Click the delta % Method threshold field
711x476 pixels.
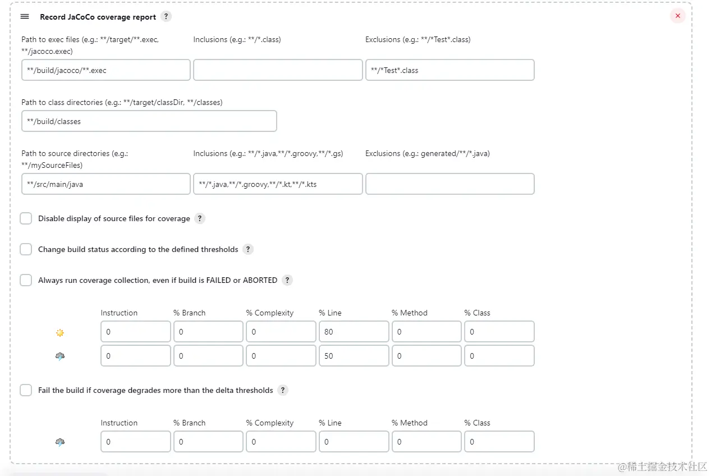(426, 442)
